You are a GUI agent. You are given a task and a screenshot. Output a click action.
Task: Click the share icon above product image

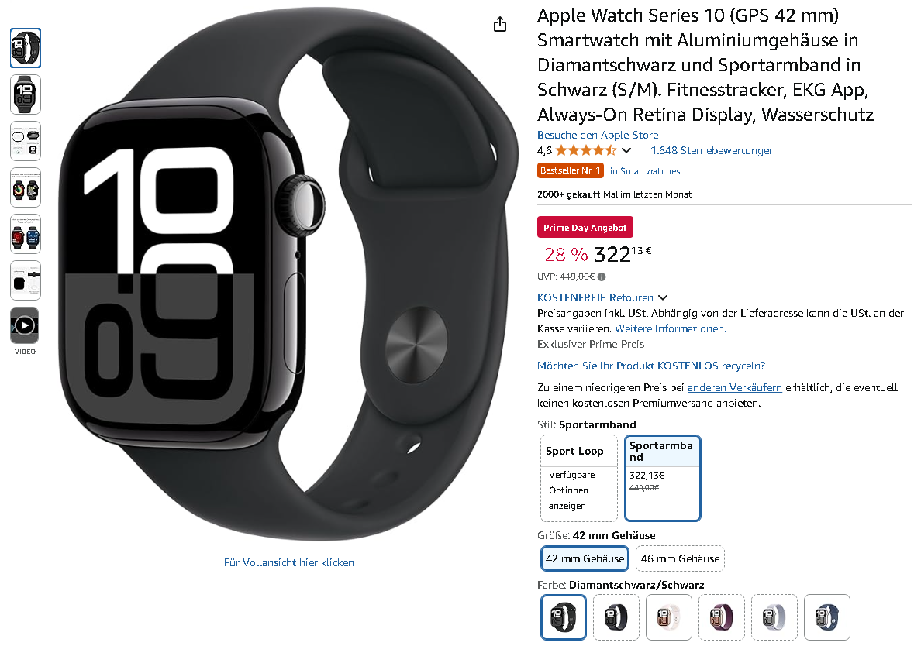click(x=499, y=25)
